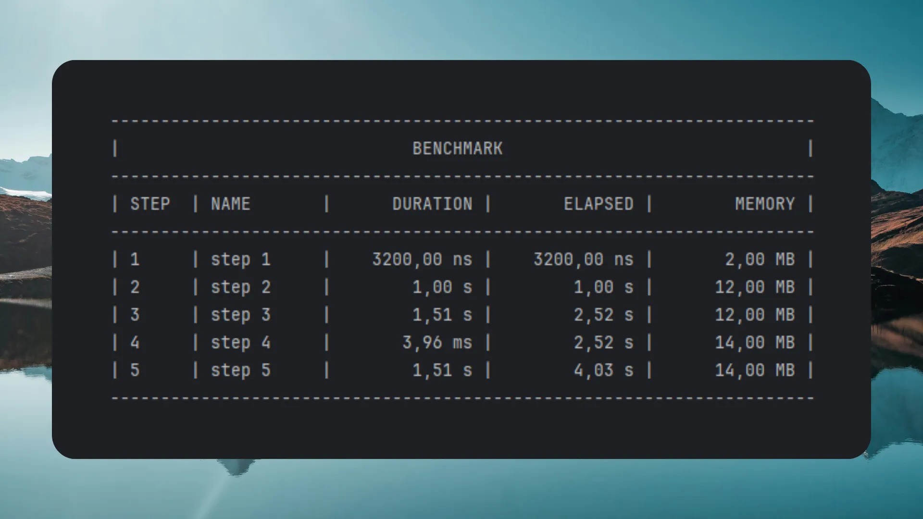
Task: Click the ELAPSED column header
Action: pos(599,204)
